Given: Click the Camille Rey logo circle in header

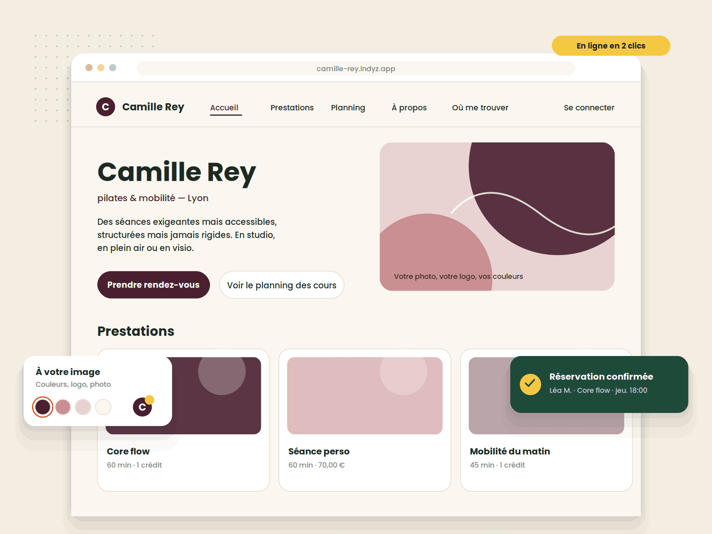Looking at the screenshot, I should coord(105,107).
